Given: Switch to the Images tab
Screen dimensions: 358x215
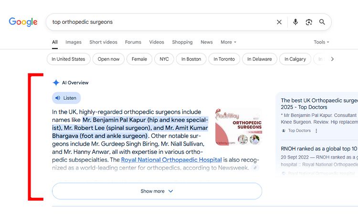Looking at the screenshot, I should point(74,42).
